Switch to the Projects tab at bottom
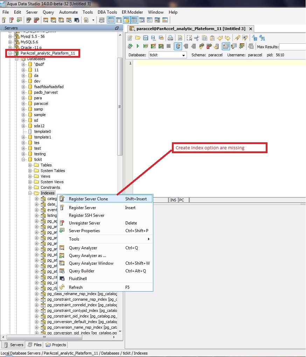 click(x=56, y=345)
